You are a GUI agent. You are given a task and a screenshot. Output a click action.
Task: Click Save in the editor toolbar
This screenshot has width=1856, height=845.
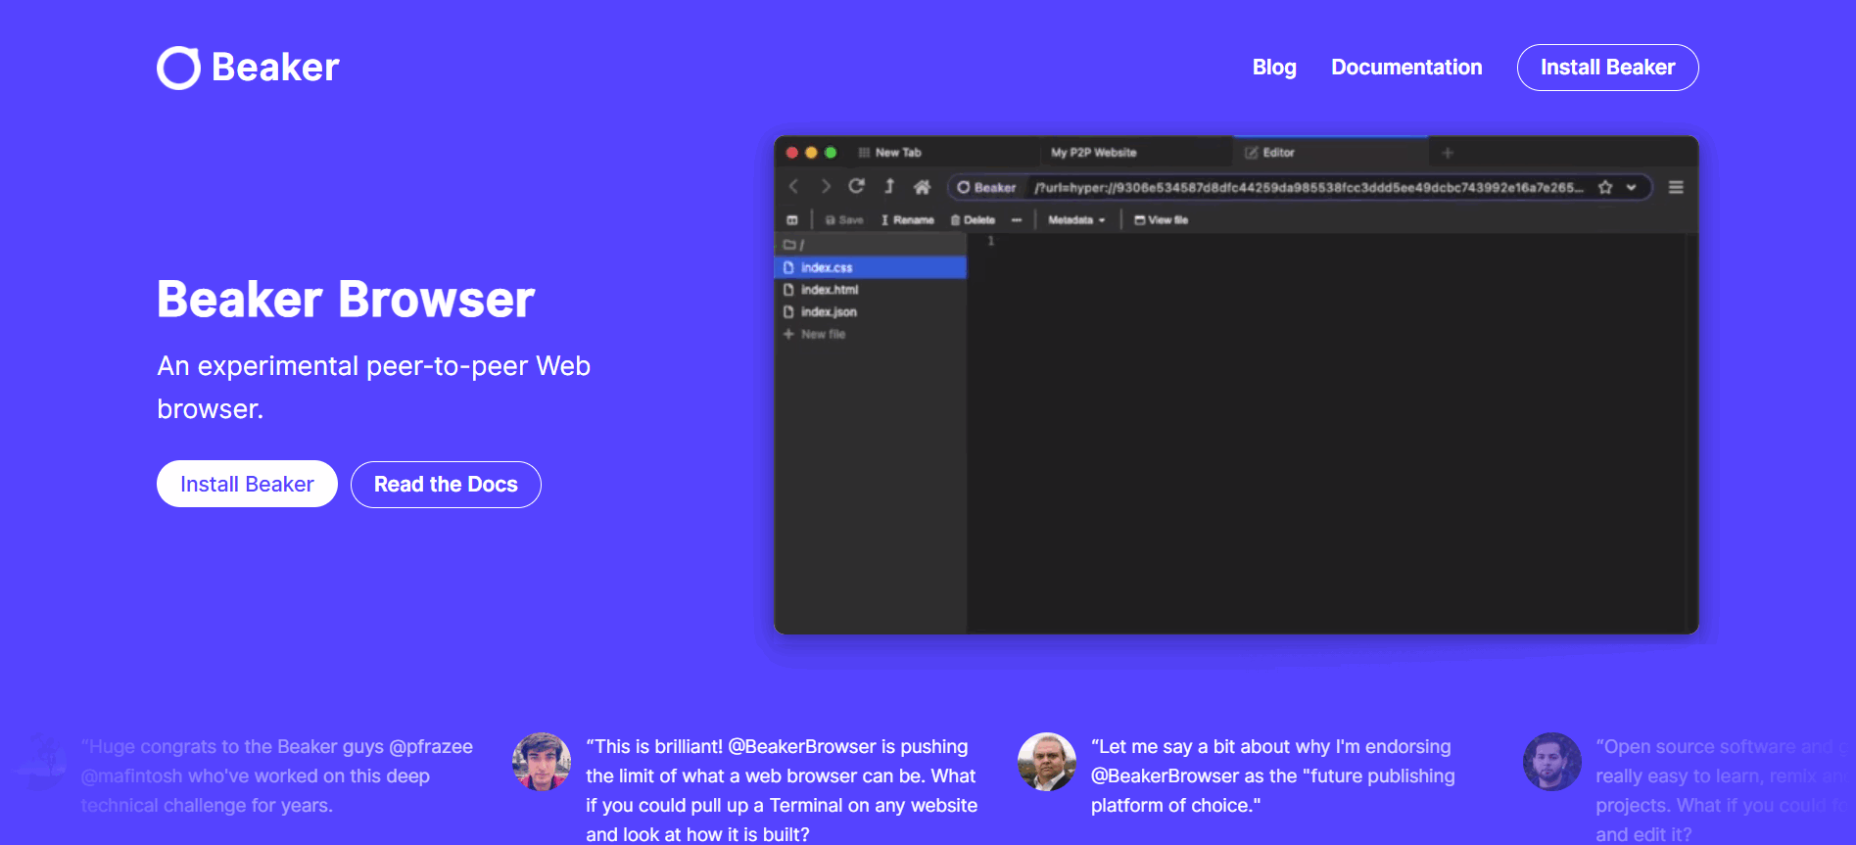844,220
